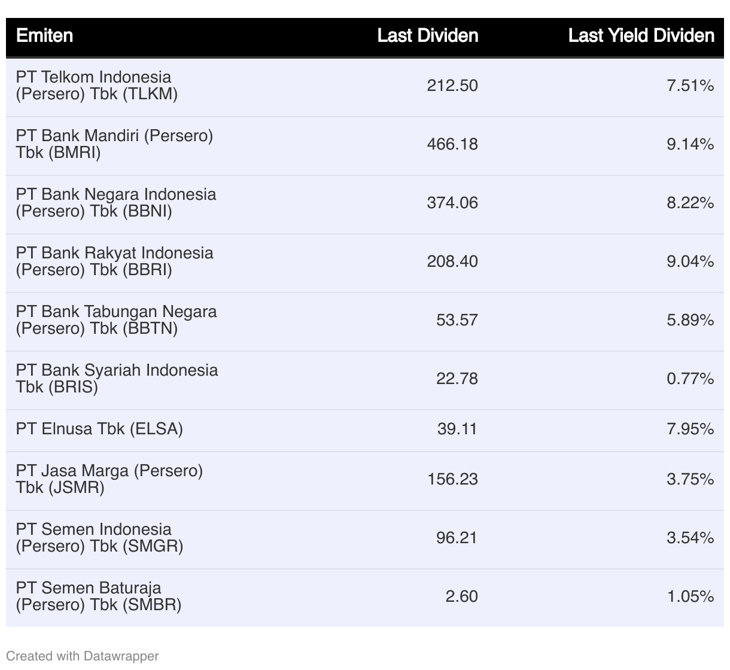Click the Last Yield Dividen header

tap(641, 36)
